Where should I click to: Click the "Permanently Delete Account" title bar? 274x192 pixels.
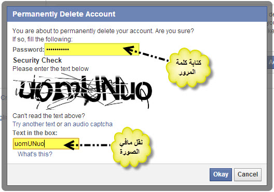(x=137, y=14)
